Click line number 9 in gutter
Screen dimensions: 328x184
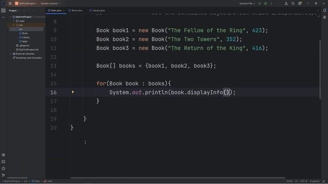point(55,31)
